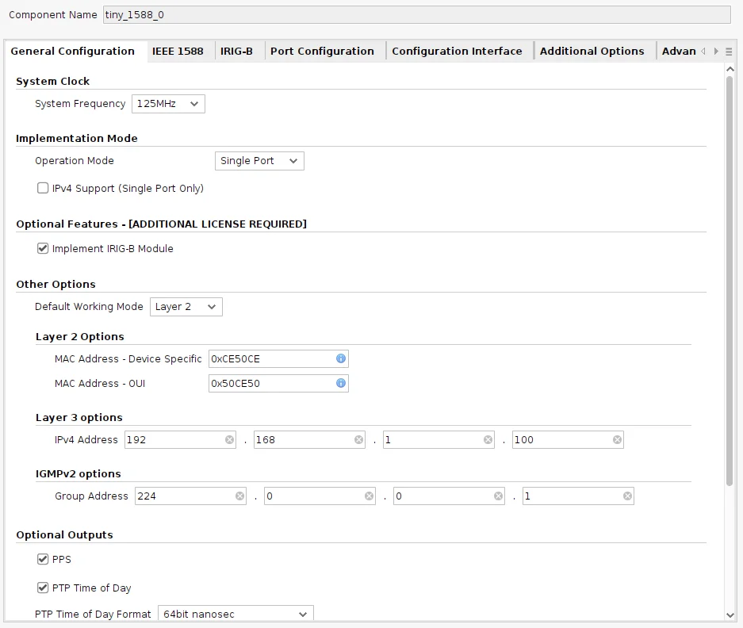Disable the PPS optional output

pyautogui.click(x=43, y=560)
